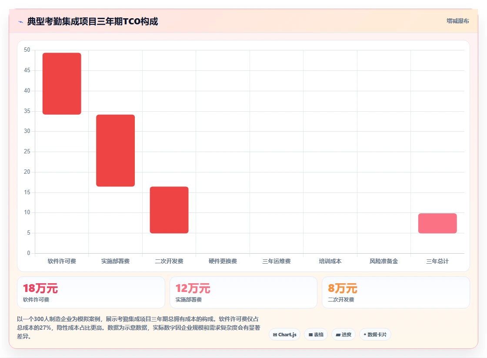487x358 pixels.
Task: Click the chart title 典型考勤集成项目三年期TCO构成
Action: pos(93,21)
